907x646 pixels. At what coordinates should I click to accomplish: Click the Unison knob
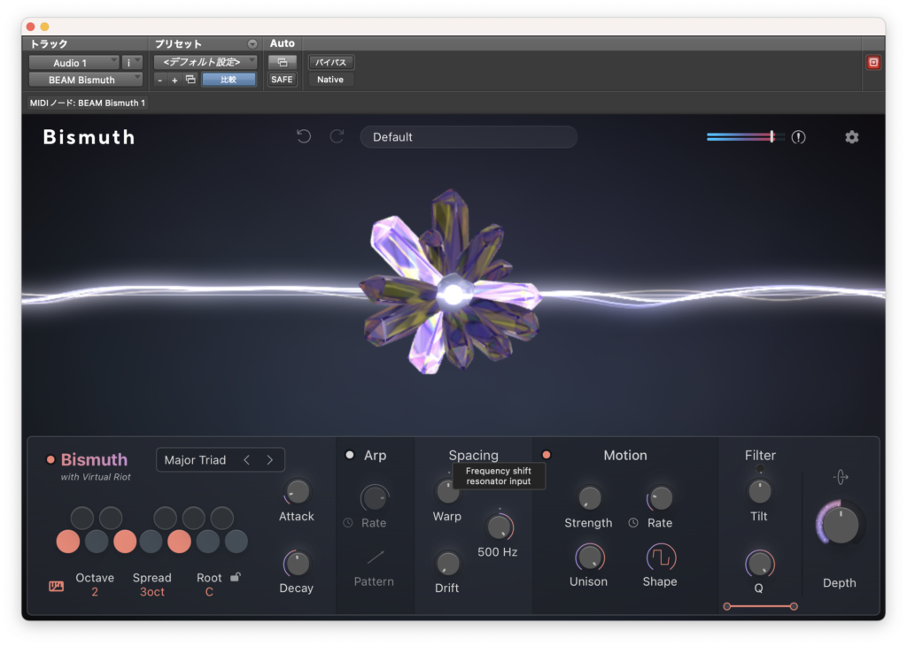tap(589, 558)
